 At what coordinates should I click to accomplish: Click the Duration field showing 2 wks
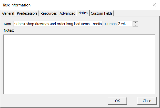[x=125, y=24]
